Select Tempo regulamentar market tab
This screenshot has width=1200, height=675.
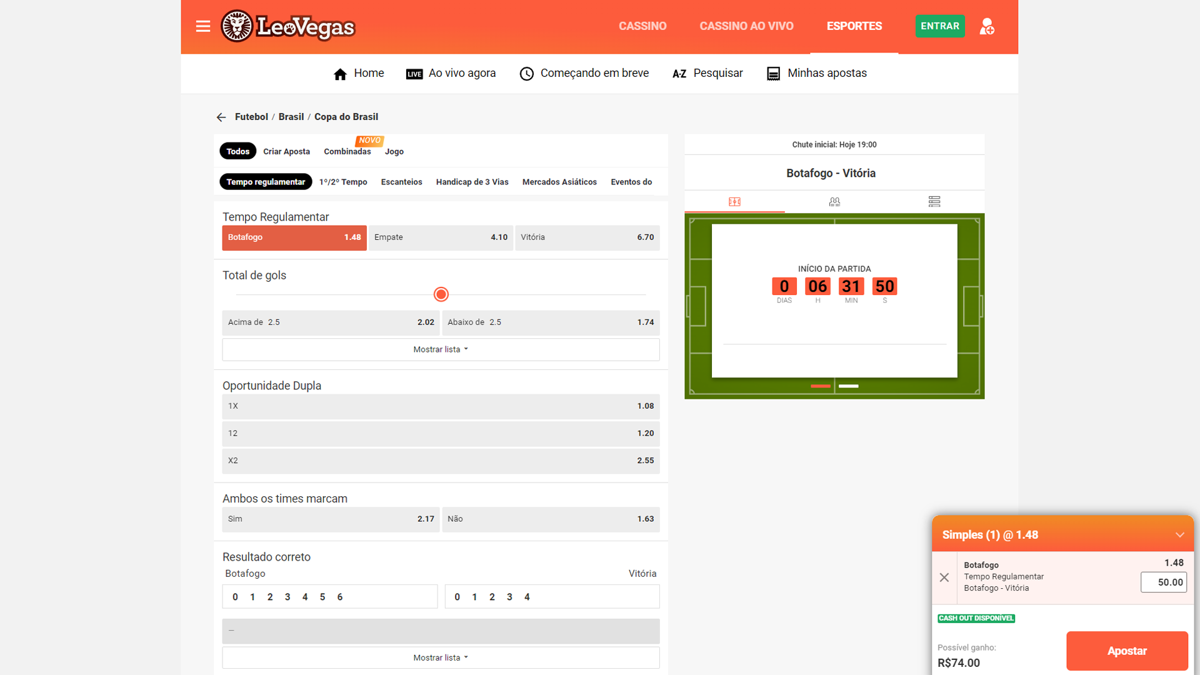coord(266,182)
